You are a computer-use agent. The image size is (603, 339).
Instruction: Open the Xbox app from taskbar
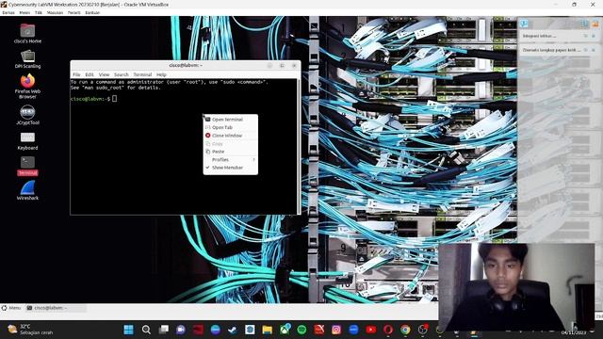pos(285,330)
